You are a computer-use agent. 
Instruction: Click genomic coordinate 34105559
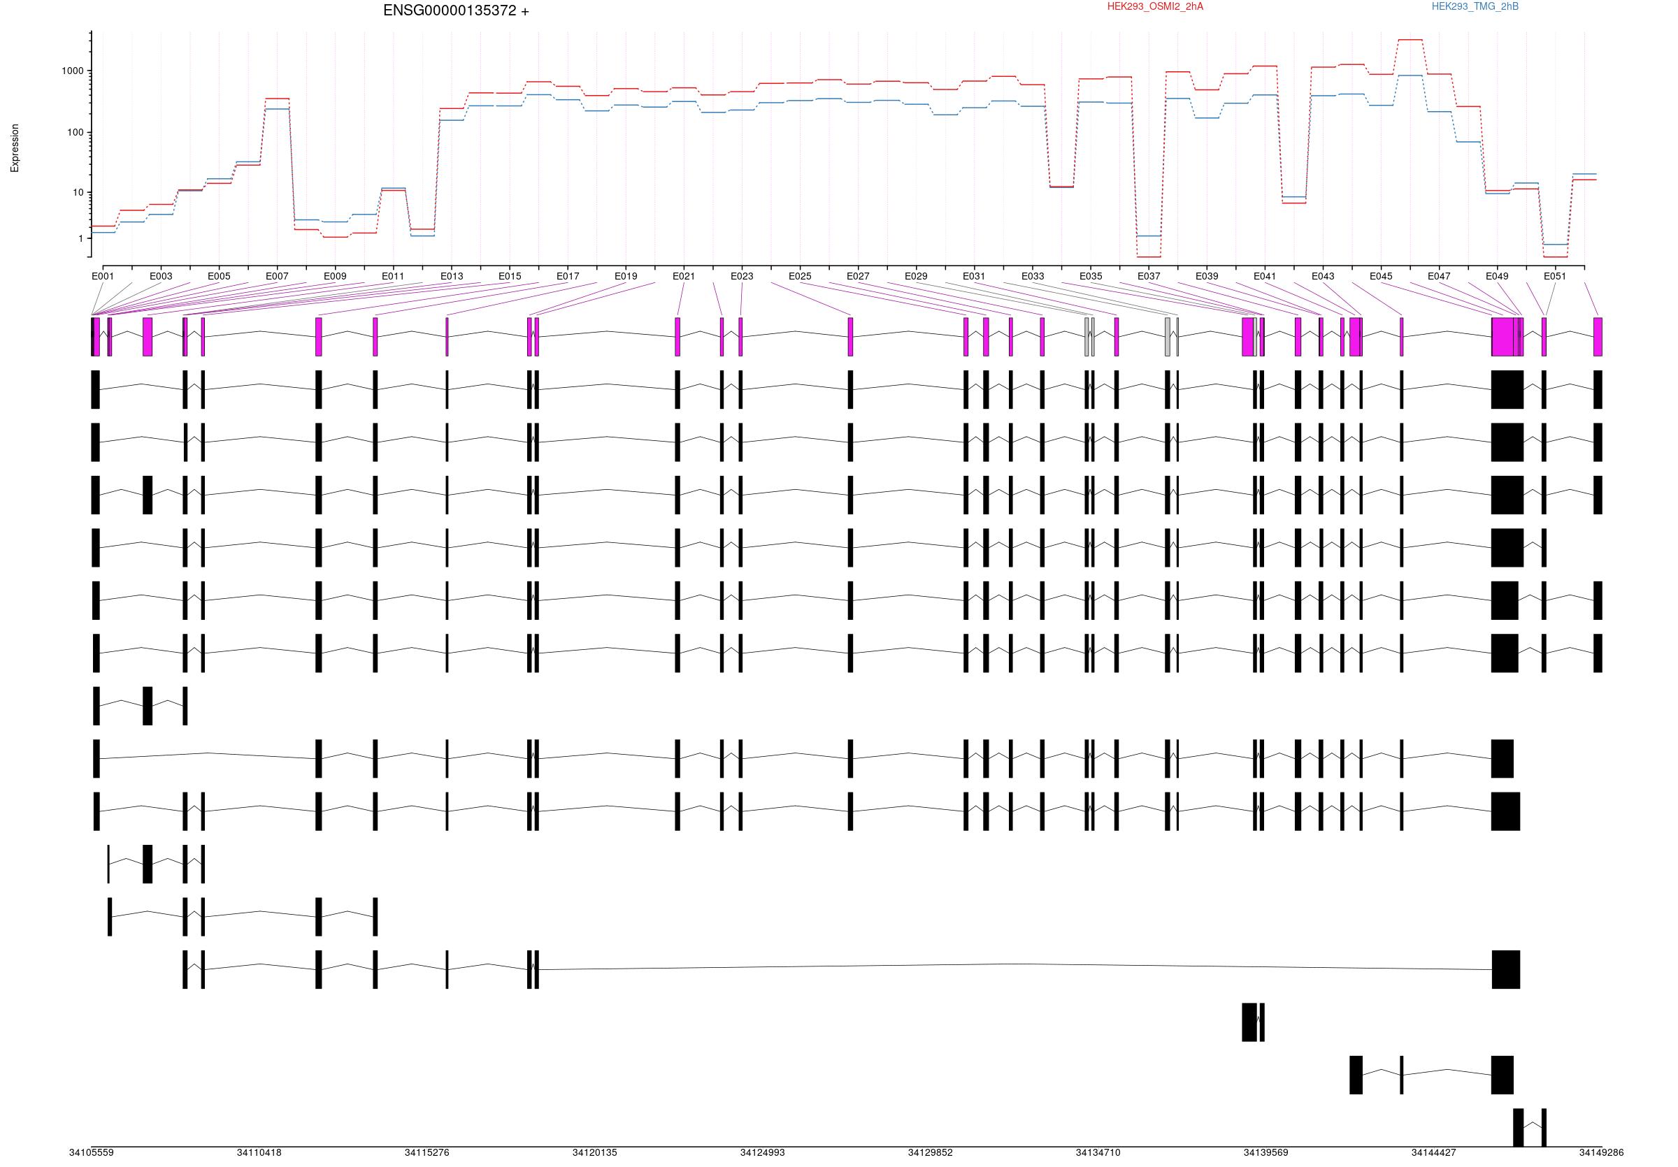[92, 1153]
